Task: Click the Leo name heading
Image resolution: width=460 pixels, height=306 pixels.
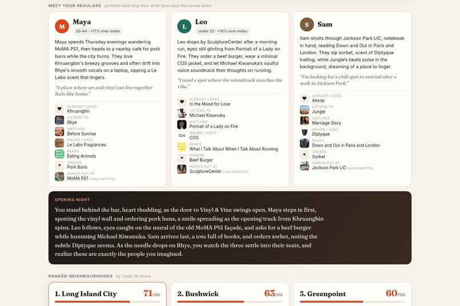Action: click(x=201, y=22)
